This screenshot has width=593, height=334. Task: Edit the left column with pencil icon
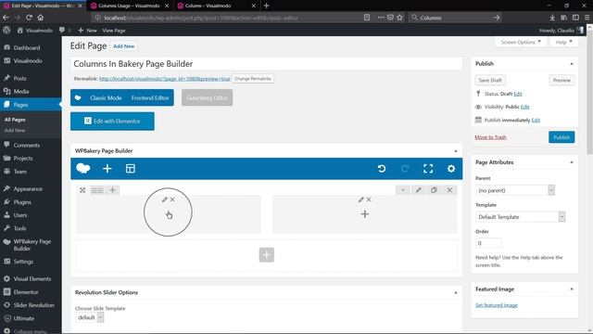coord(165,199)
